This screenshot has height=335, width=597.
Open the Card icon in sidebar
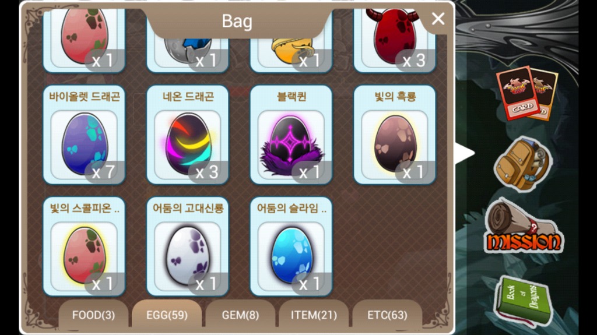pyautogui.click(x=526, y=93)
